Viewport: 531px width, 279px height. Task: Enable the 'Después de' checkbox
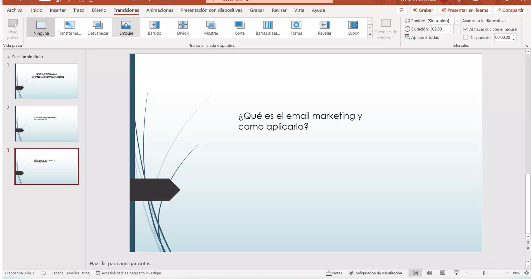pos(466,37)
